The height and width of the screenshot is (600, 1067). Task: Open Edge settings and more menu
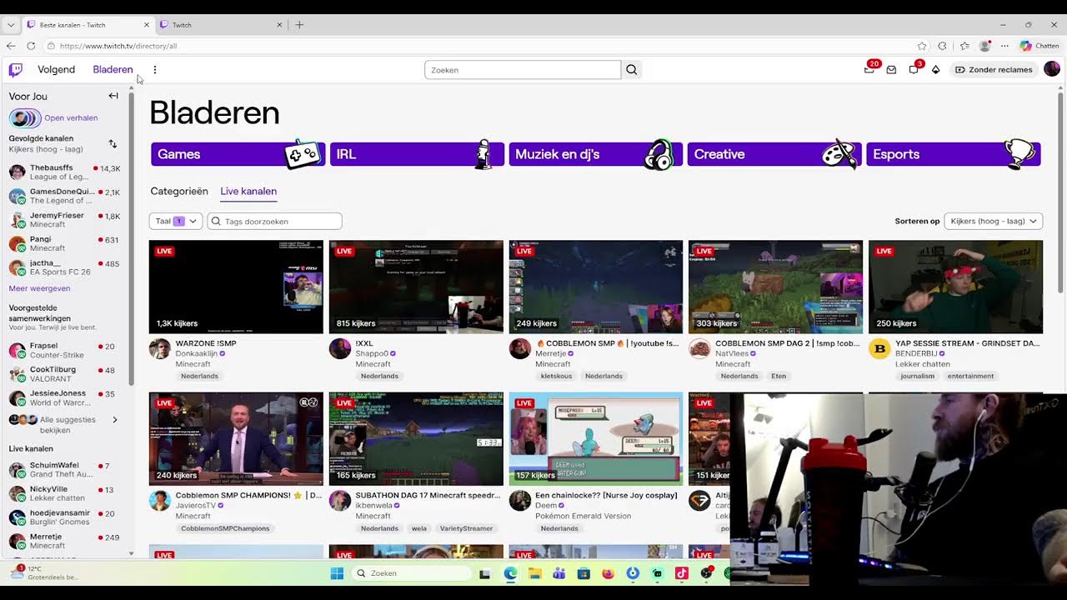pyautogui.click(x=1004, y=46)
